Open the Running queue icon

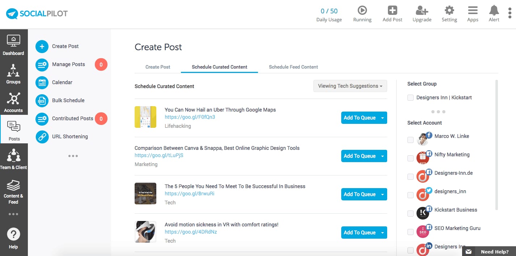click(362, 10)
